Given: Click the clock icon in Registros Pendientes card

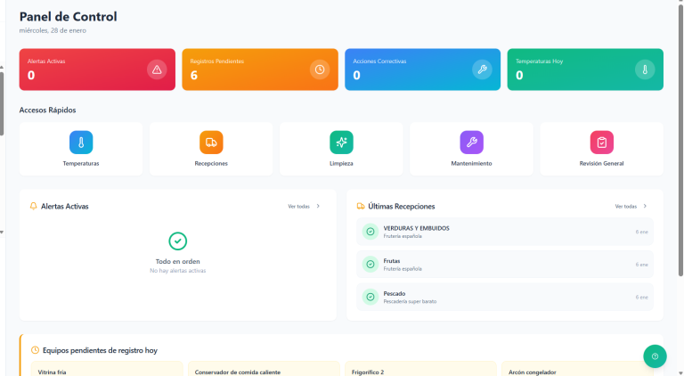Looking at the screenshot, I should (320, 69).
